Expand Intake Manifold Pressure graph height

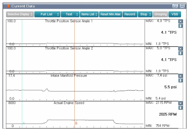click(x=180, y=80)
